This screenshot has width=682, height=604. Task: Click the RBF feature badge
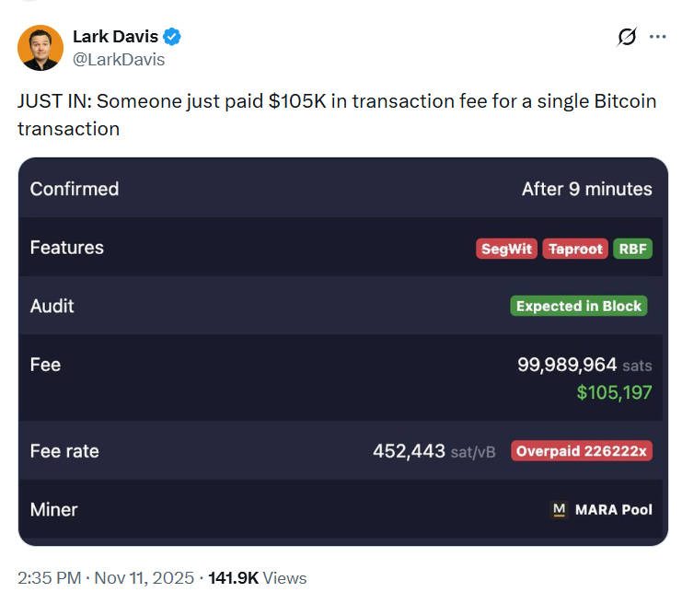632,249
